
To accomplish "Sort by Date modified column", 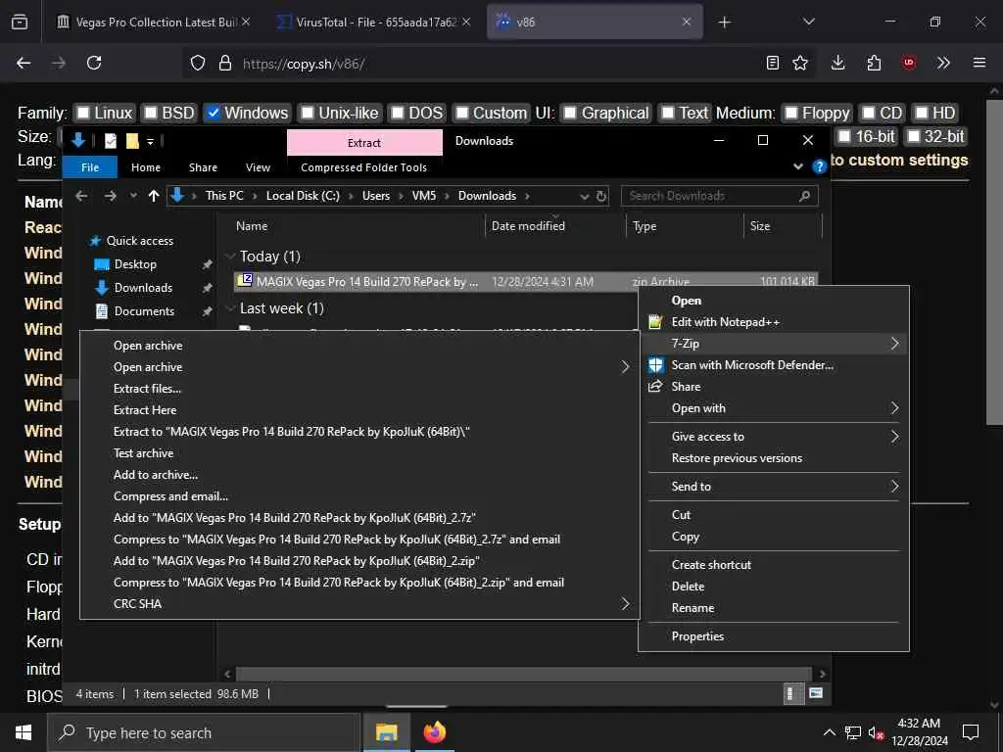I will tap(528, 226).
